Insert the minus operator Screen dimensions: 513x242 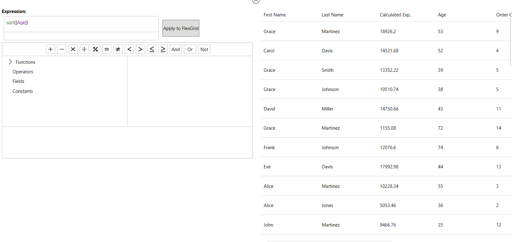pyautogui.click(x=62, y=49)
